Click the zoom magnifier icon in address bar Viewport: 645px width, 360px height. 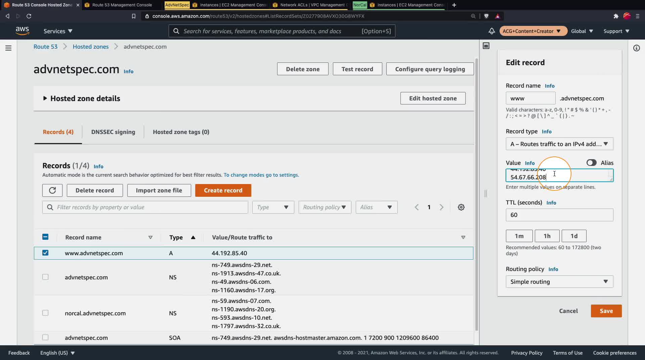[x=473, y=16]
